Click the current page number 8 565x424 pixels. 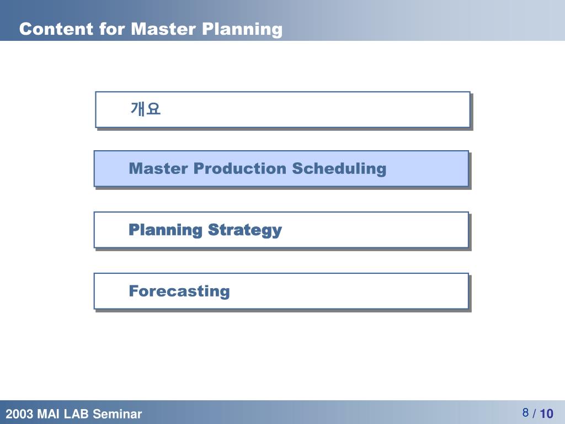tap(526, 412)
